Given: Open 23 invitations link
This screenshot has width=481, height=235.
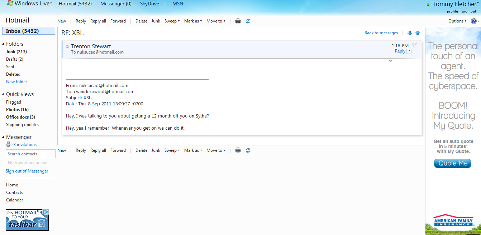Looking at the screenshot, I should [24, 145].
